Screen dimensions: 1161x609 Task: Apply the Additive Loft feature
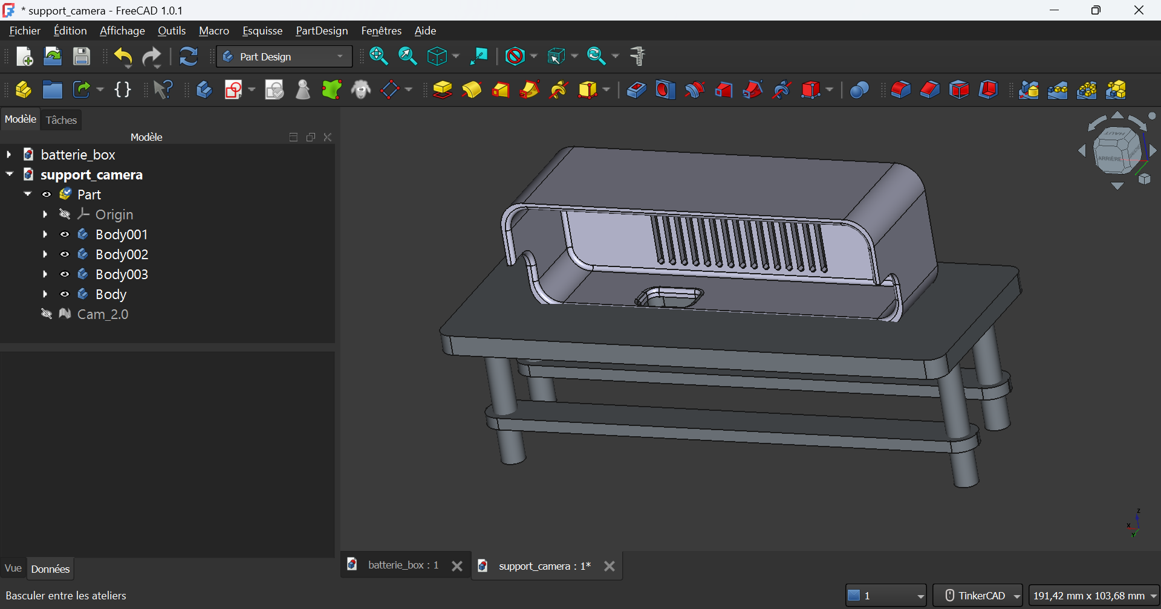(x=501, y=90)
